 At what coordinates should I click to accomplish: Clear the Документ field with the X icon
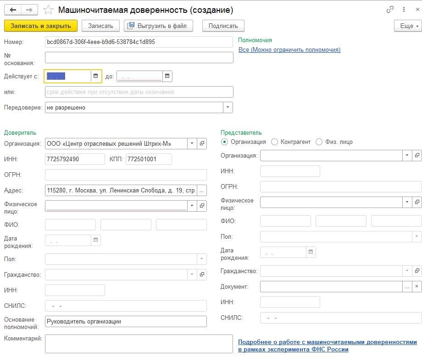[x=416, y=286]
